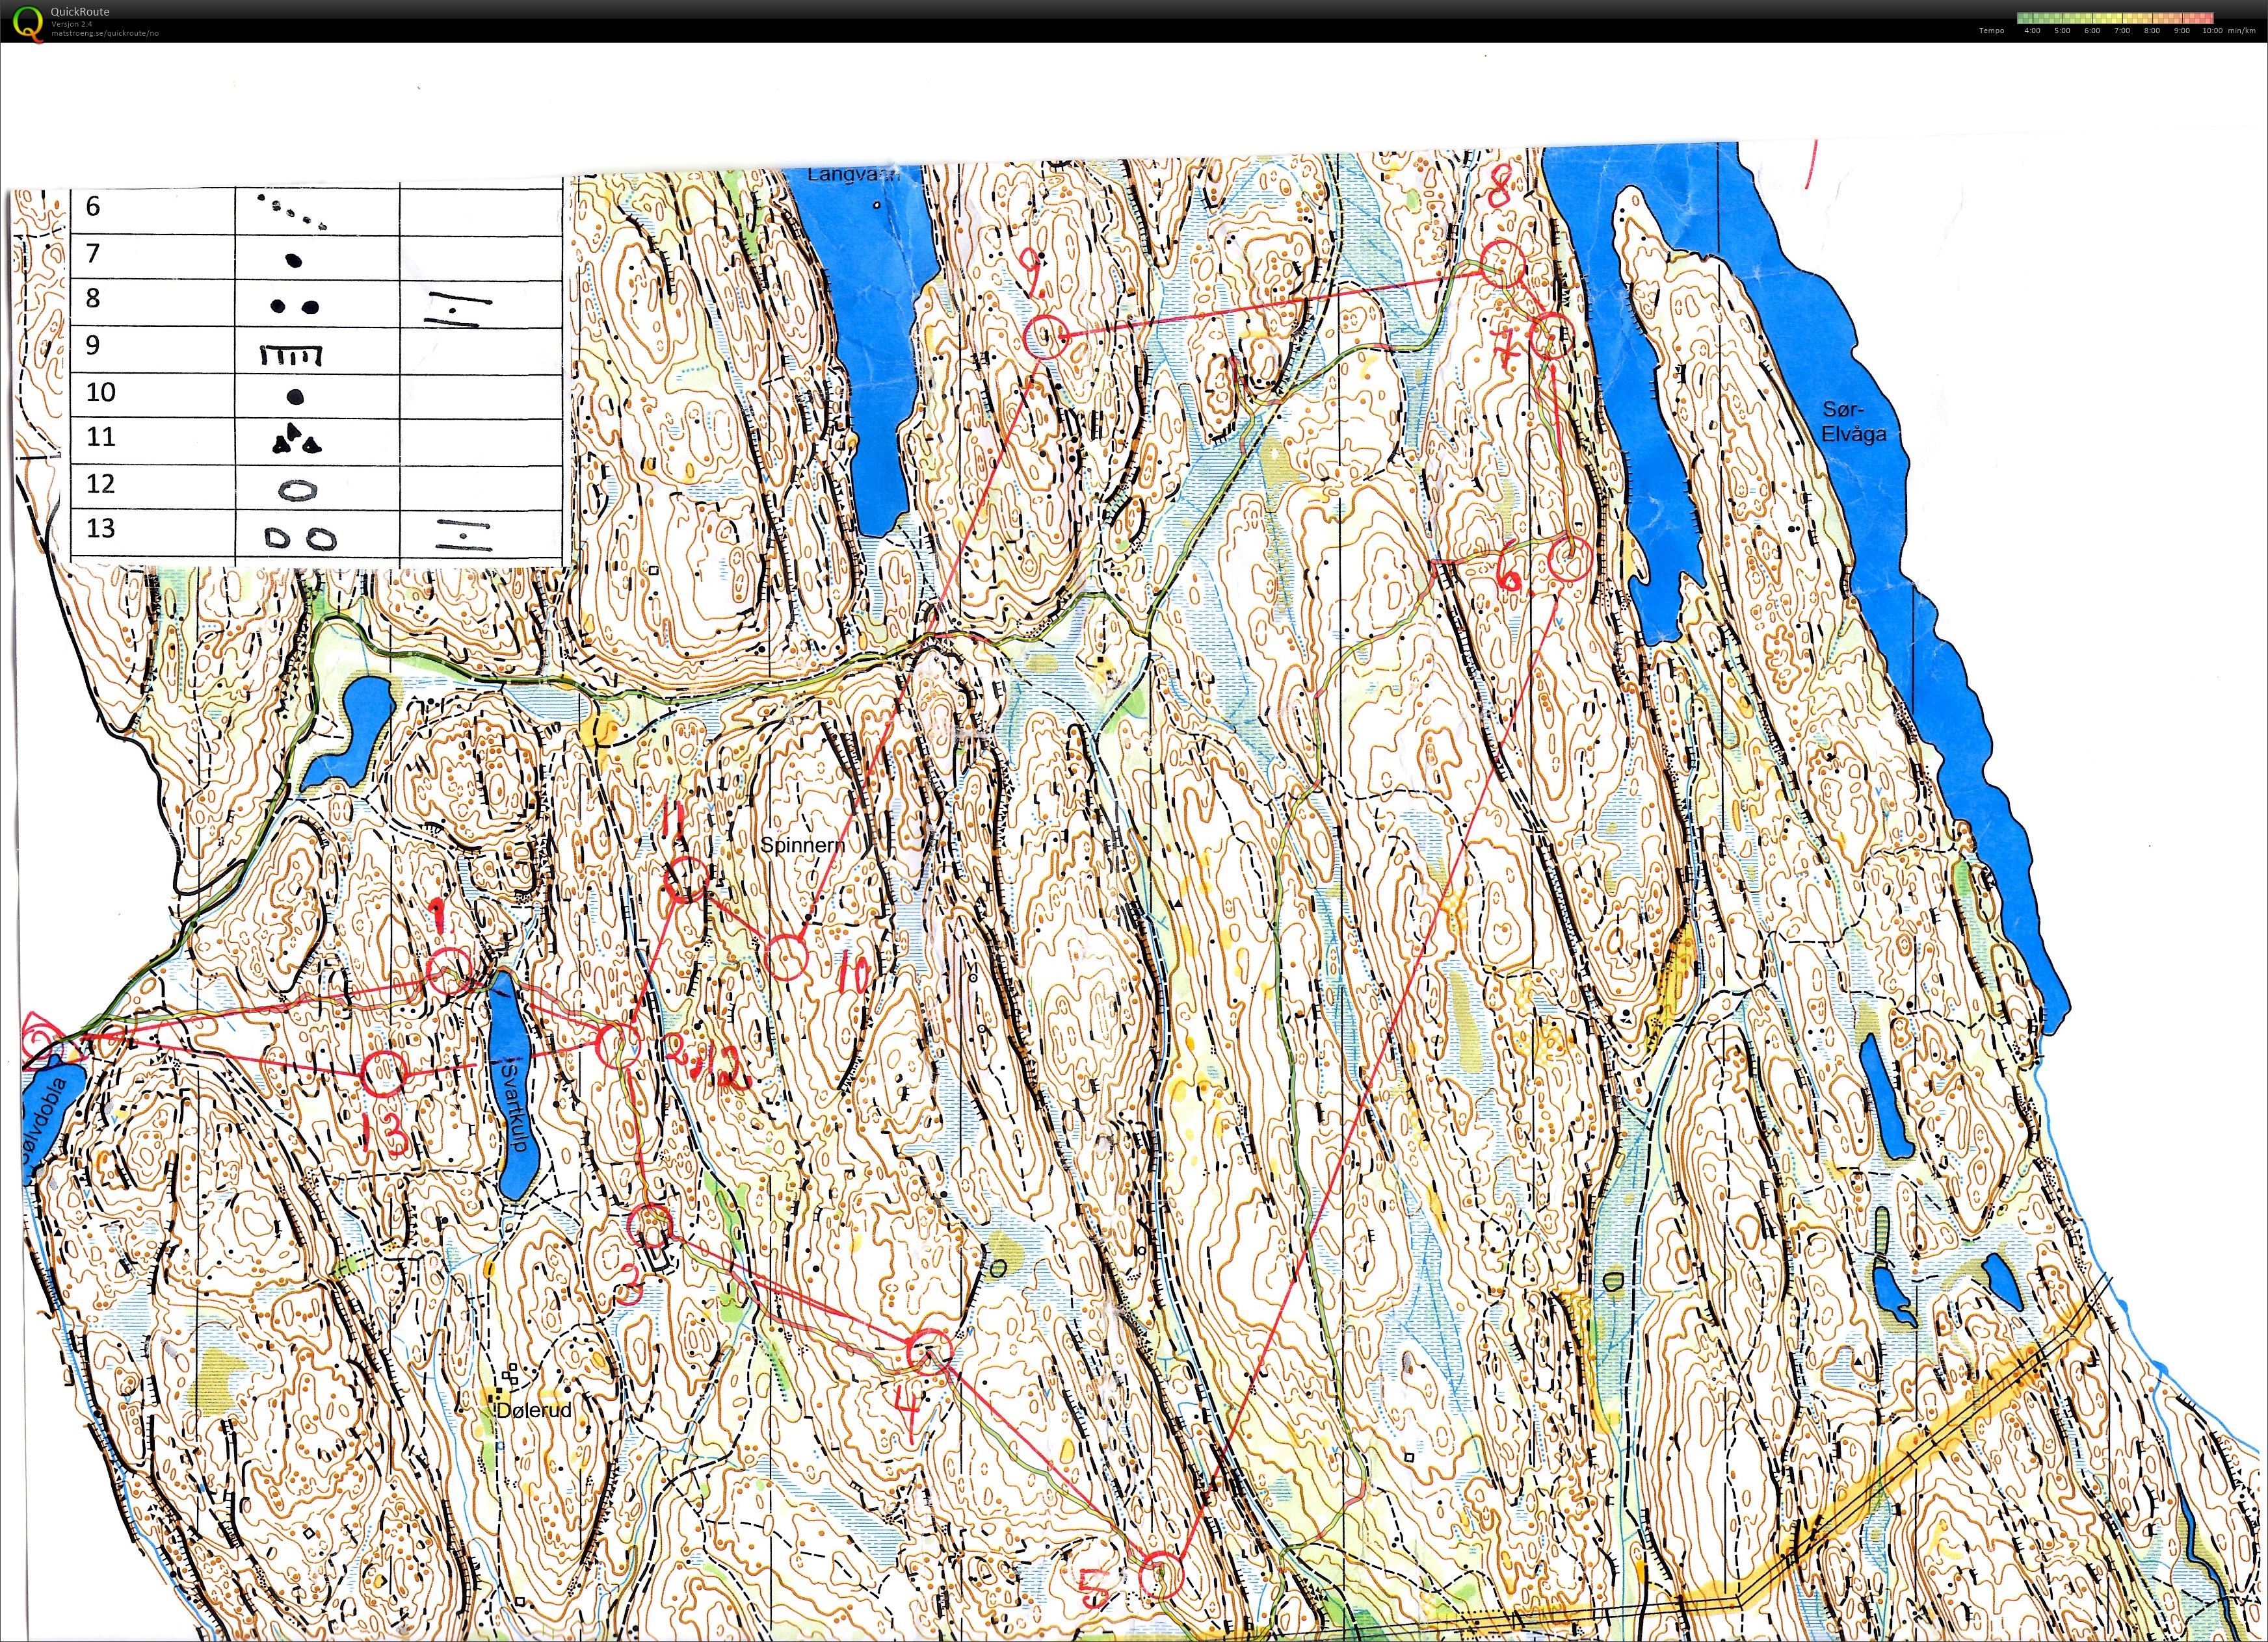Click the fence symbol in row 9
The image size is (2268, 1642).
(x=292, y=356)
